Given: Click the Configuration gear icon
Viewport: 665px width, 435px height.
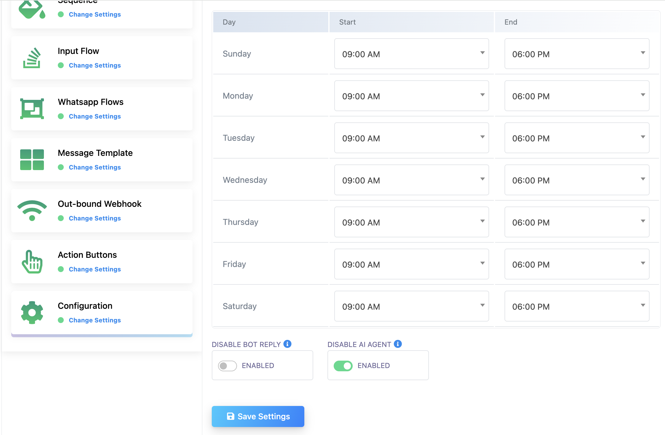Looking at the screenshot, I should [x=32, y=313].
